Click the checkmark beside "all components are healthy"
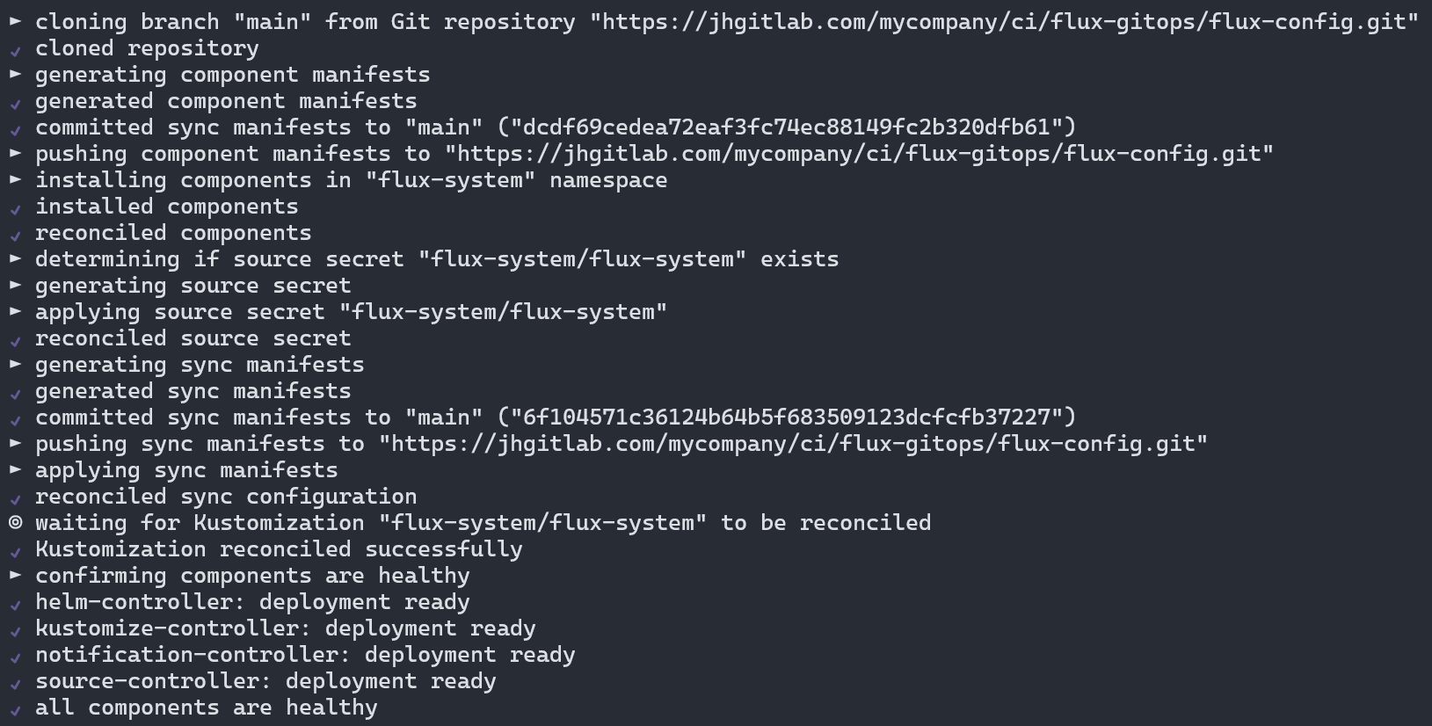This screenshot has height=726, width=1432. tap(15, 709)
